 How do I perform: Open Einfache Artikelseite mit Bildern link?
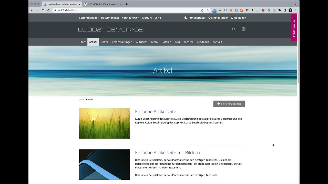pyautogui.click(x=167, y=153)
